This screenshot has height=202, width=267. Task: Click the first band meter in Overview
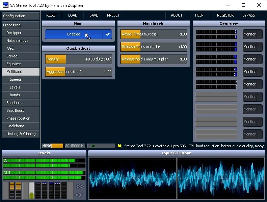(216, 34)
